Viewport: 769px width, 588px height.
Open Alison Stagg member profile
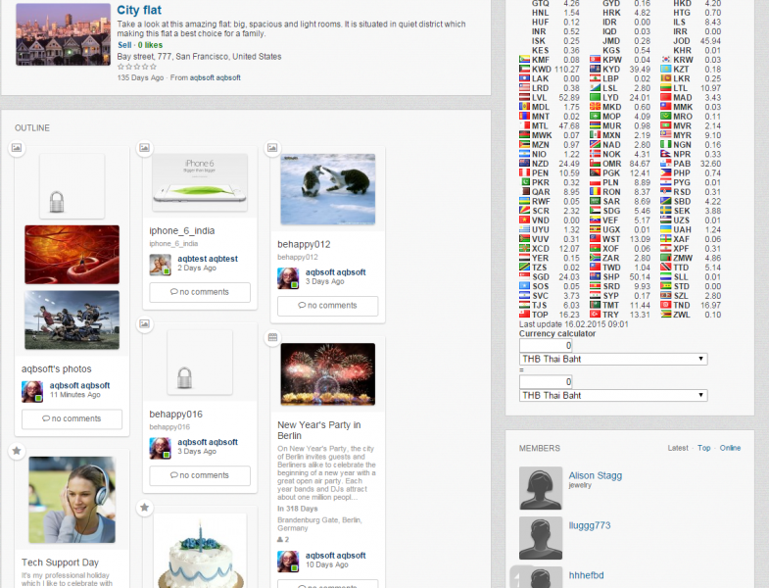pyautogui.click(x=595, y=475)
